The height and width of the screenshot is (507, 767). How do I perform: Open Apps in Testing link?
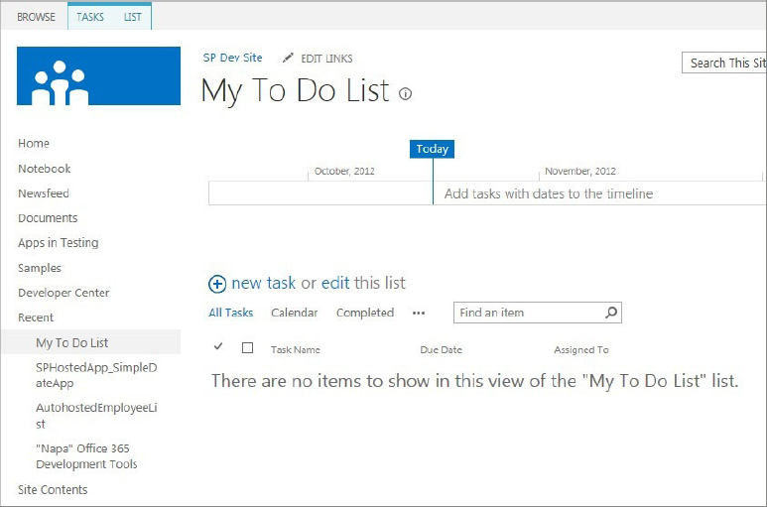coord(59,243)
